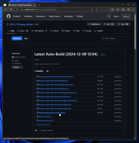Viewport: 139px width, 143px height.
Task: Click the Sign in link
Action: click(x=116, y=16)
